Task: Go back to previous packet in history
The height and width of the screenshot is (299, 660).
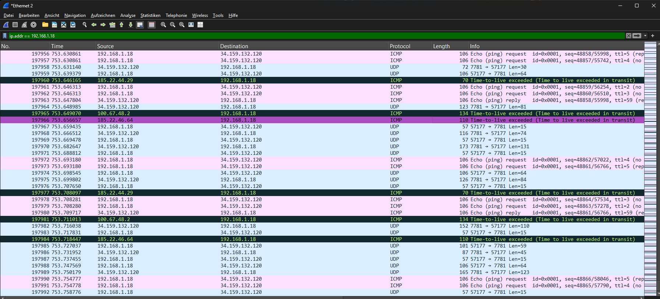Action: pos(94,25)
